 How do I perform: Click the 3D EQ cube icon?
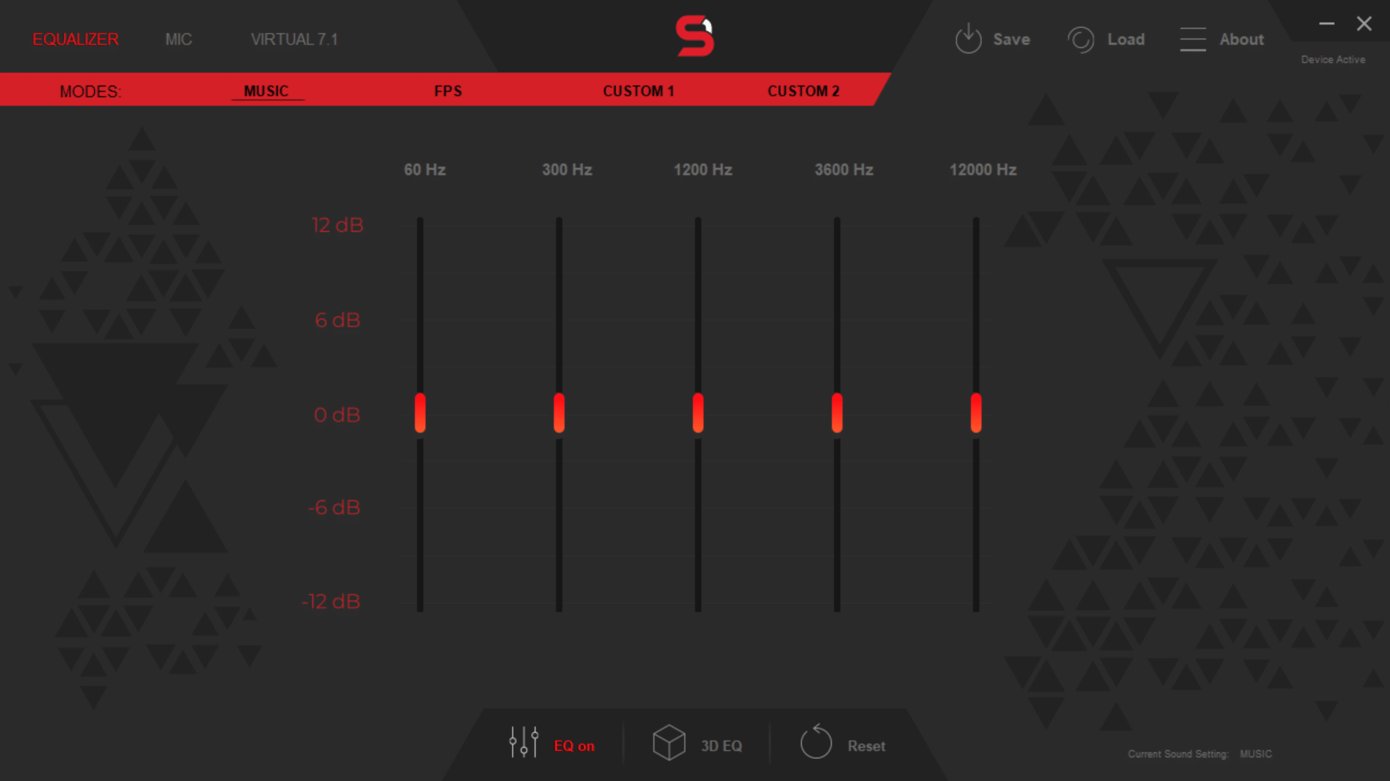click(x=669, y=743)
